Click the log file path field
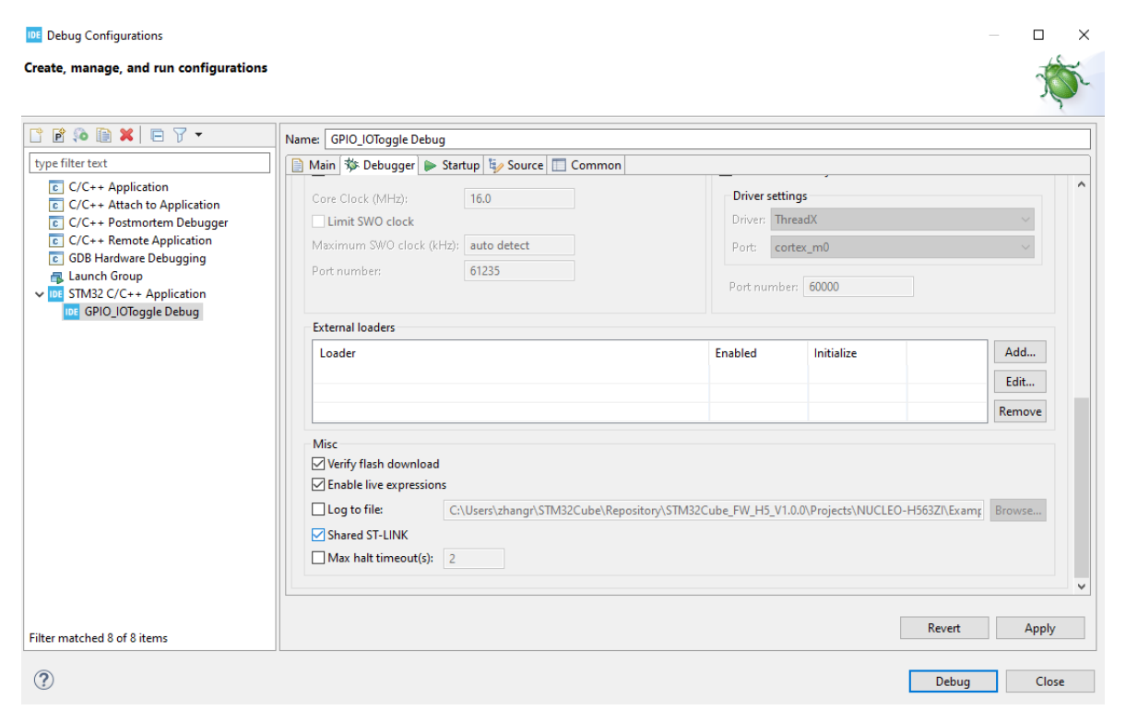This screenshot has height=722, width=1126. (714, 510)
